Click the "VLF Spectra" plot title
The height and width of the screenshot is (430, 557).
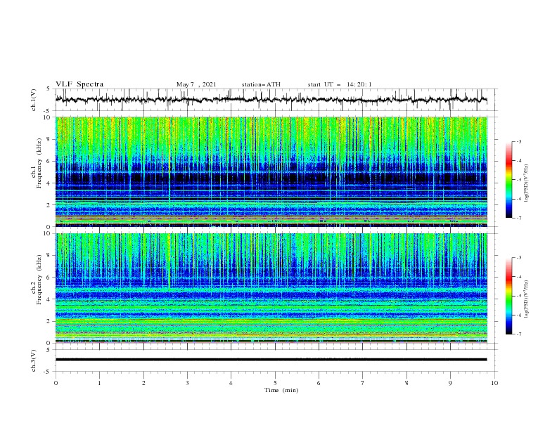pyautogui.click(x=79, y=84)
